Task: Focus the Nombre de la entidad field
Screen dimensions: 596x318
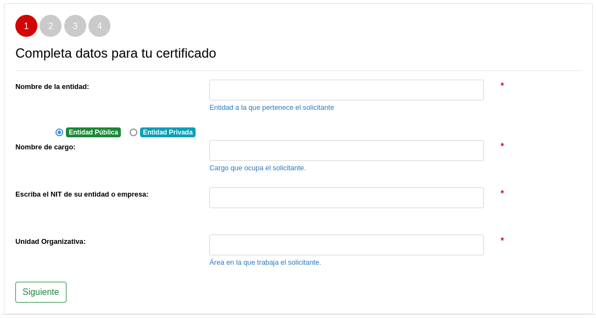Action: [x=346, y=90]
